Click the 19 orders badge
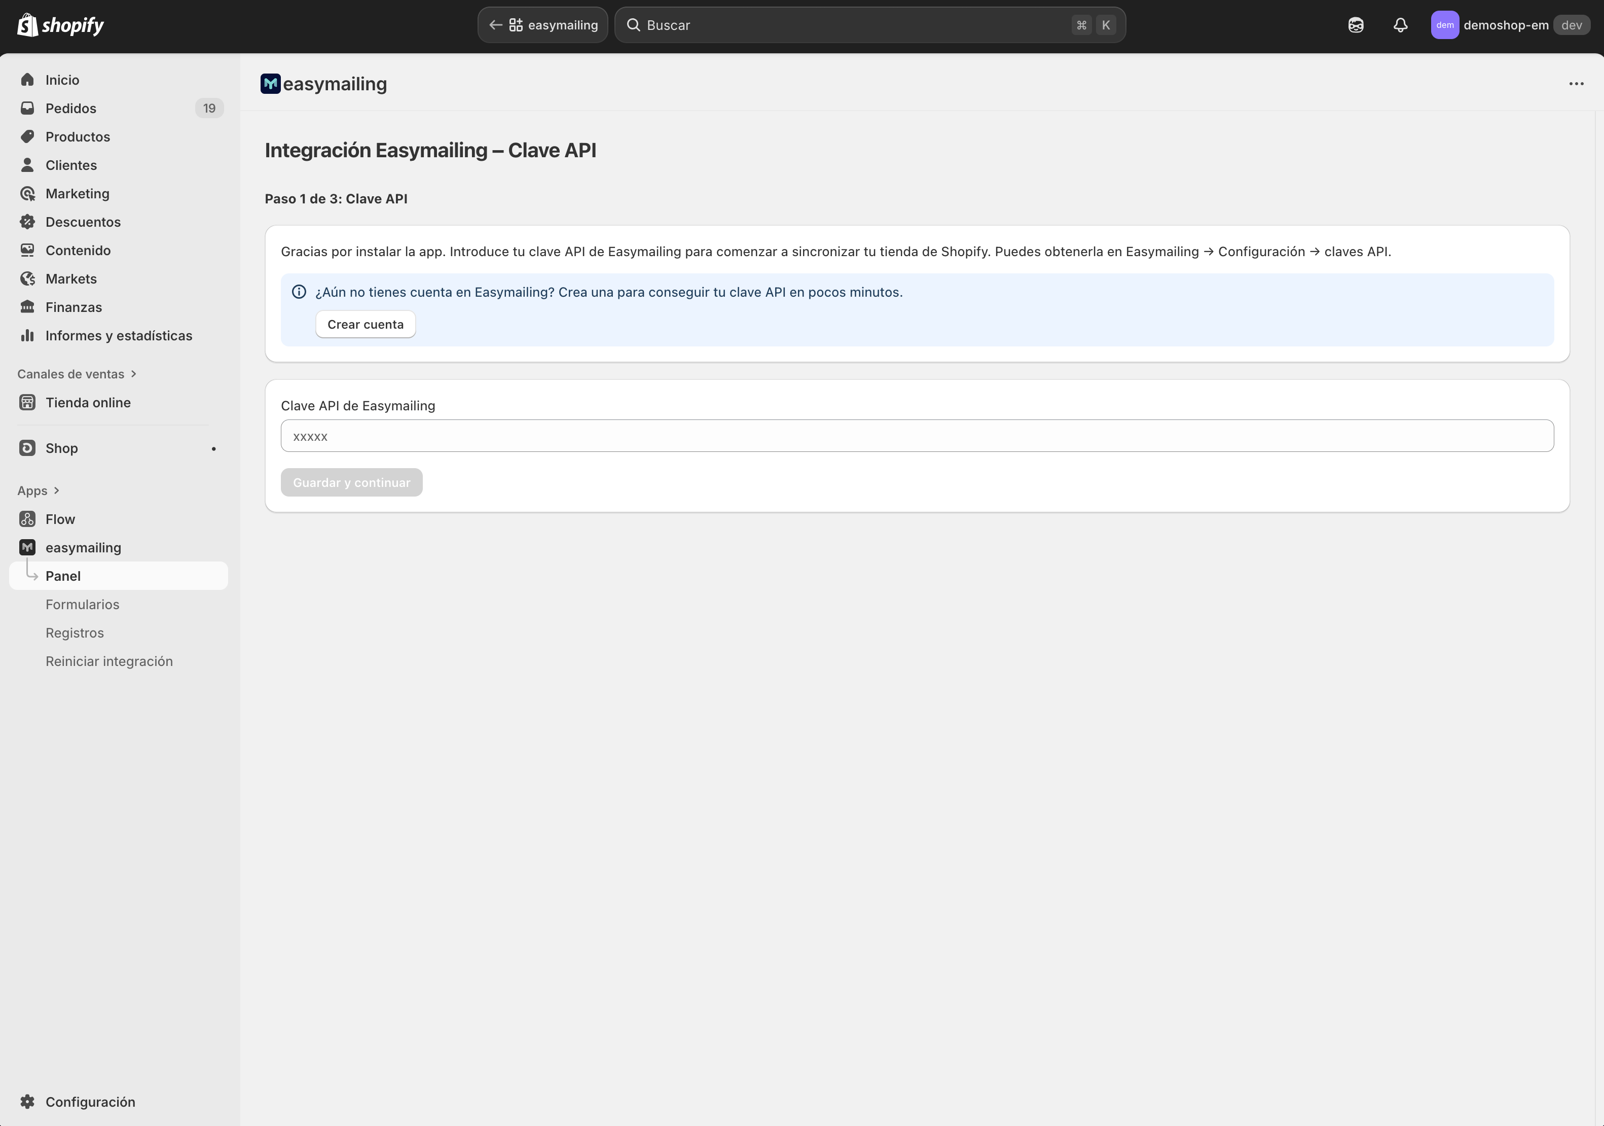1604x1126 pixels. pos(209,109)
